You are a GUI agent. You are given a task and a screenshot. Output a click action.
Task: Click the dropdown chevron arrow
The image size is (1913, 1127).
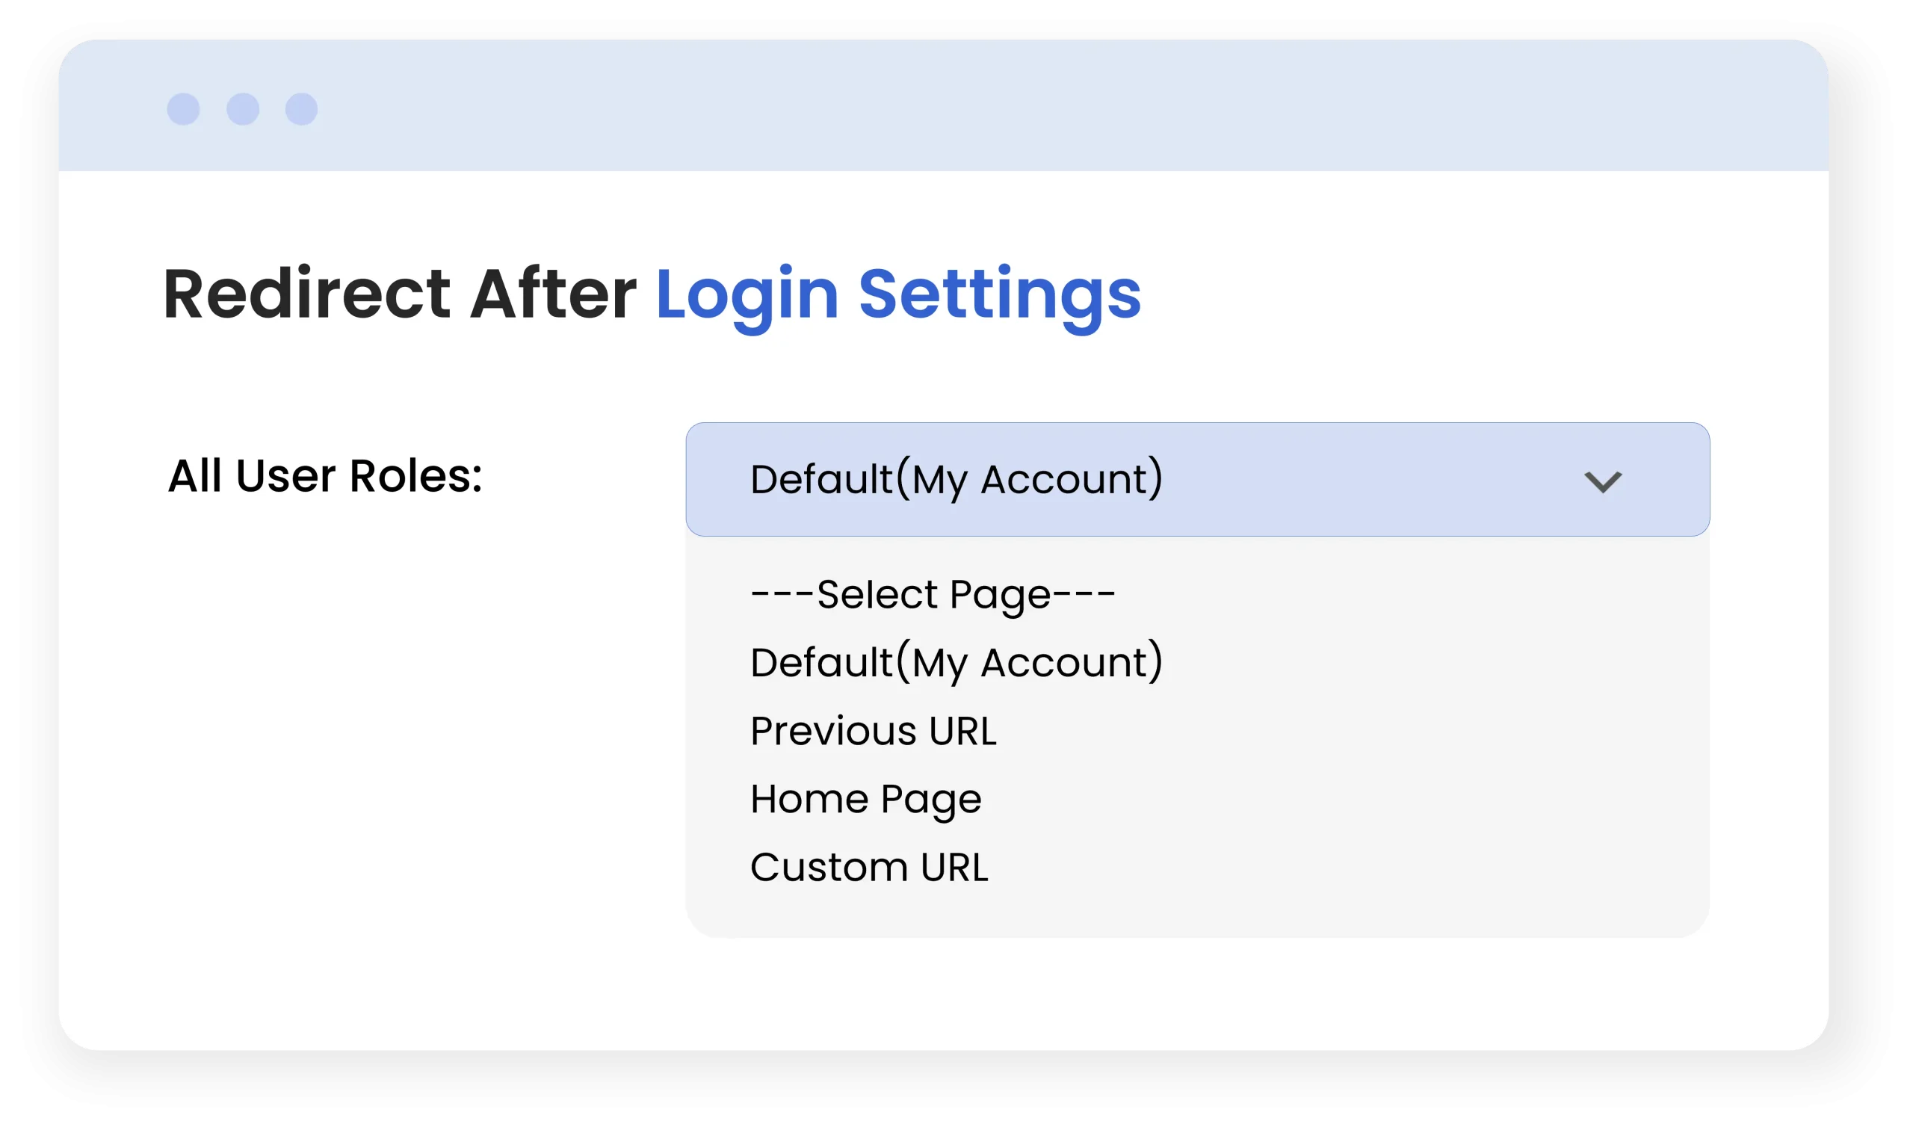1603,481
